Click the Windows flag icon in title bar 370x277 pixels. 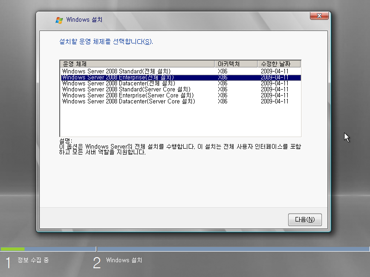(59, 20)
